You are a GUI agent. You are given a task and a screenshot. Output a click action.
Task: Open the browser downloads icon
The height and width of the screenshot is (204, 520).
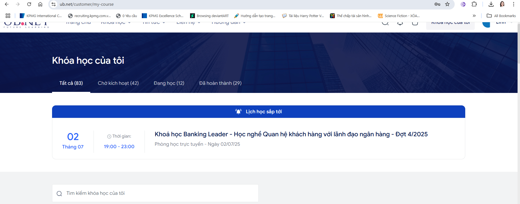(x=491, y=4)
